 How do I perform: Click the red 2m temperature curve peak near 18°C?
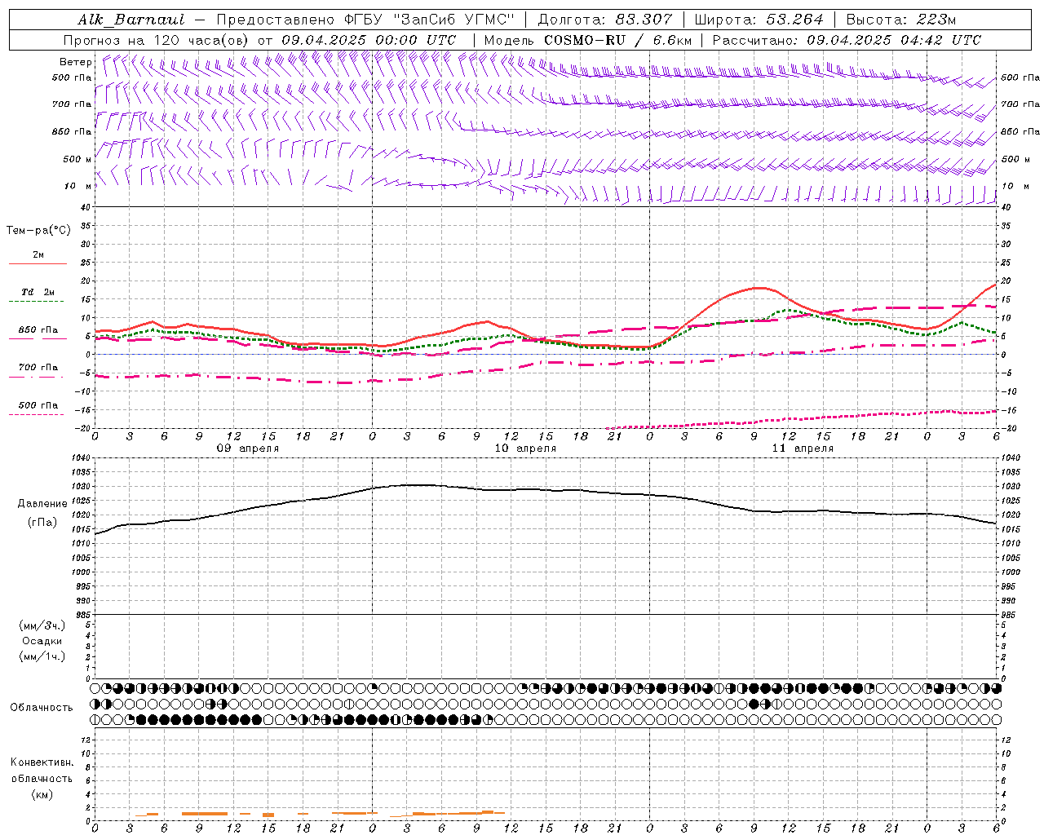point(759,288)
